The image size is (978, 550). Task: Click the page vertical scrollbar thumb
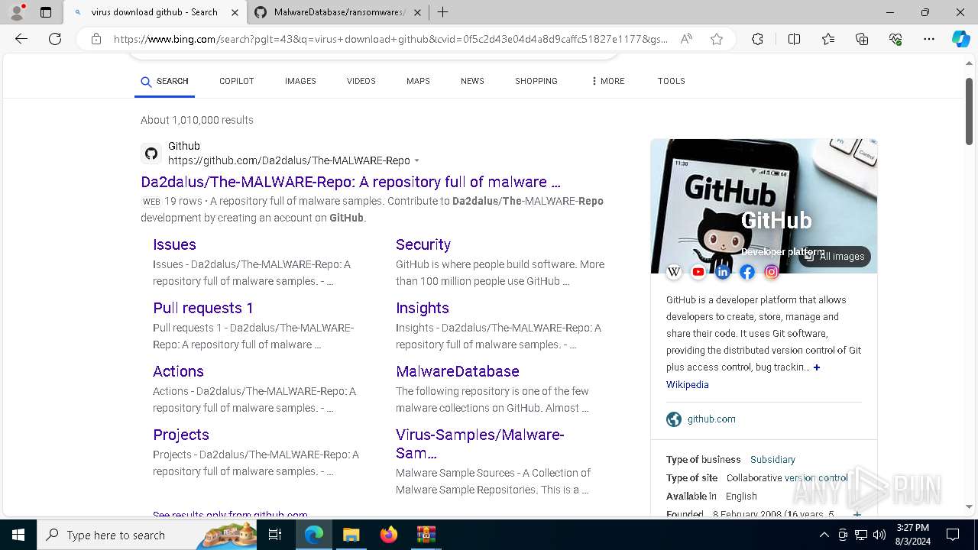click(970, 111)
